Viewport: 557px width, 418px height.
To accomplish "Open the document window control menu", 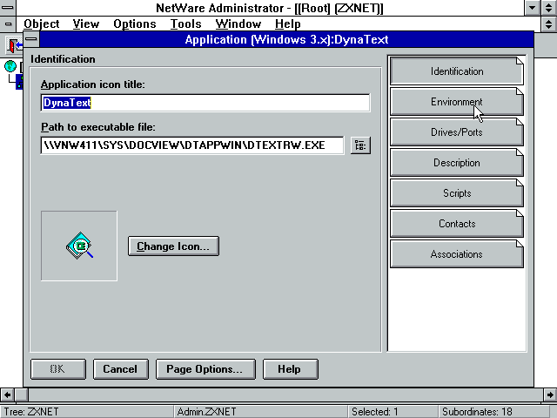I will coord(8,24).
